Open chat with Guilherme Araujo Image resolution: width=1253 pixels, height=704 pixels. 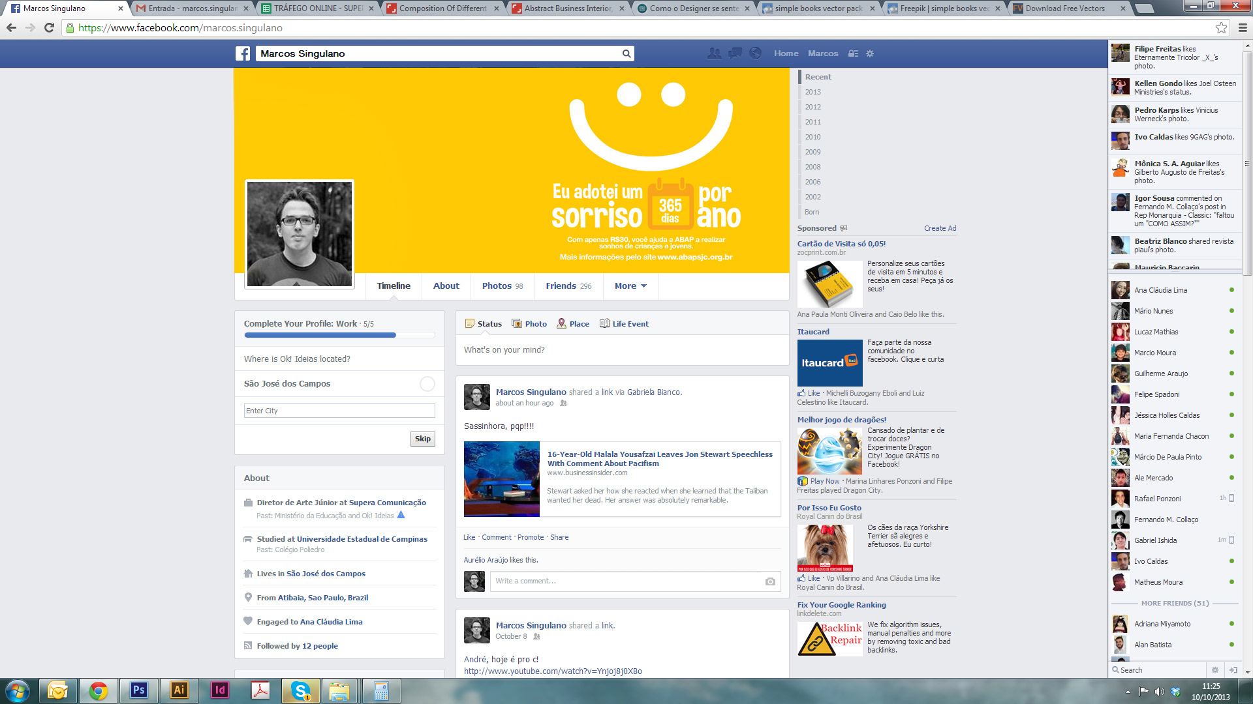pos(1173,374)
